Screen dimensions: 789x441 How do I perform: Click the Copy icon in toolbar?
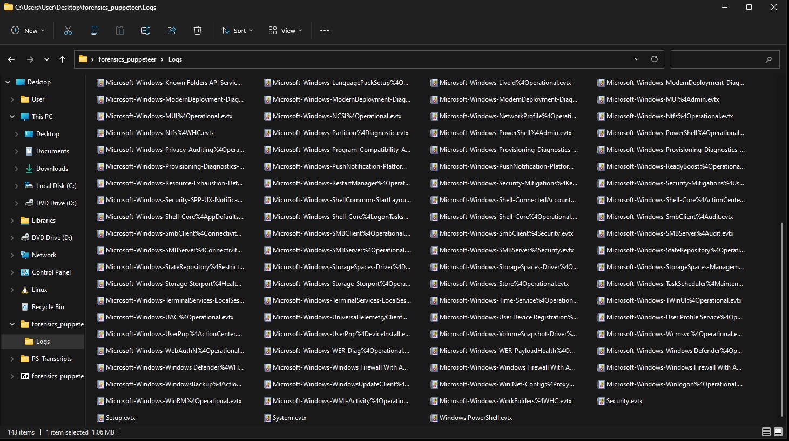click(x=94, y=31)
